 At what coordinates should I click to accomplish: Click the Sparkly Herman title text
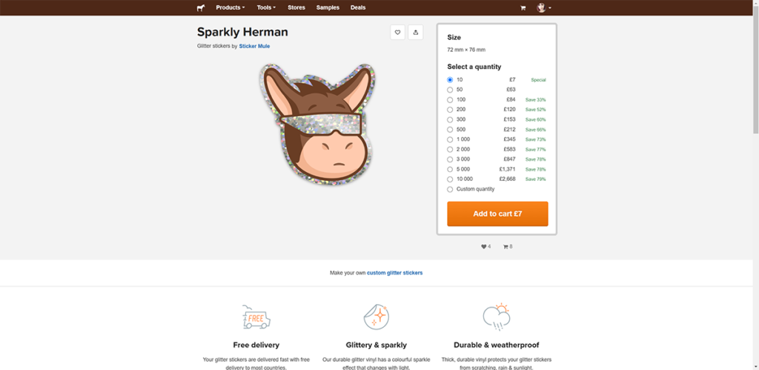pyautogui.click(x=242, y=32)
